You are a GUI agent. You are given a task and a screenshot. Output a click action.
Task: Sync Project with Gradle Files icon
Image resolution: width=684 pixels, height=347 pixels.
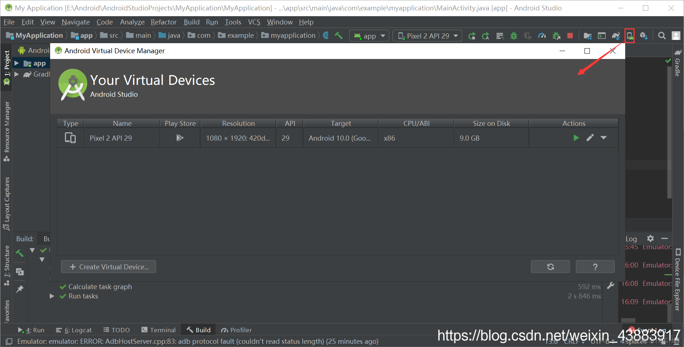(616, 36)
